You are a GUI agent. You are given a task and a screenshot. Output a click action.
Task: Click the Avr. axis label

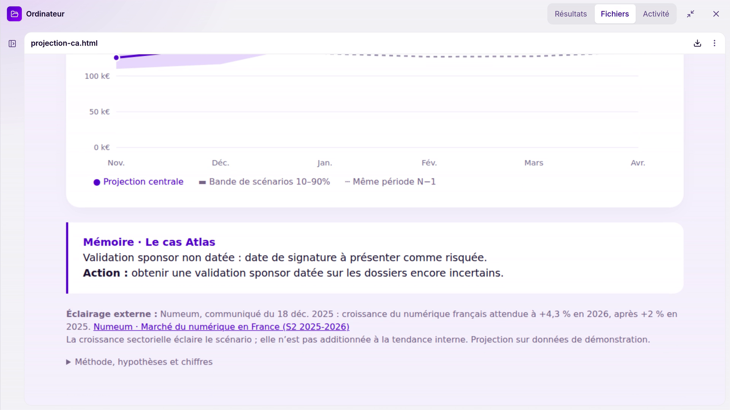(x=638, y=163)
